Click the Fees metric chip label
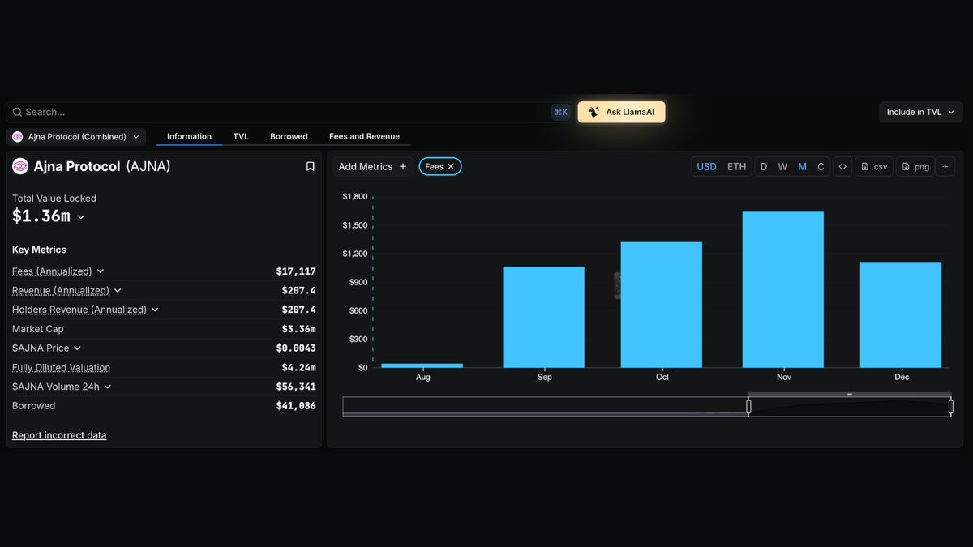973x547 pixels. pos(434,166)
